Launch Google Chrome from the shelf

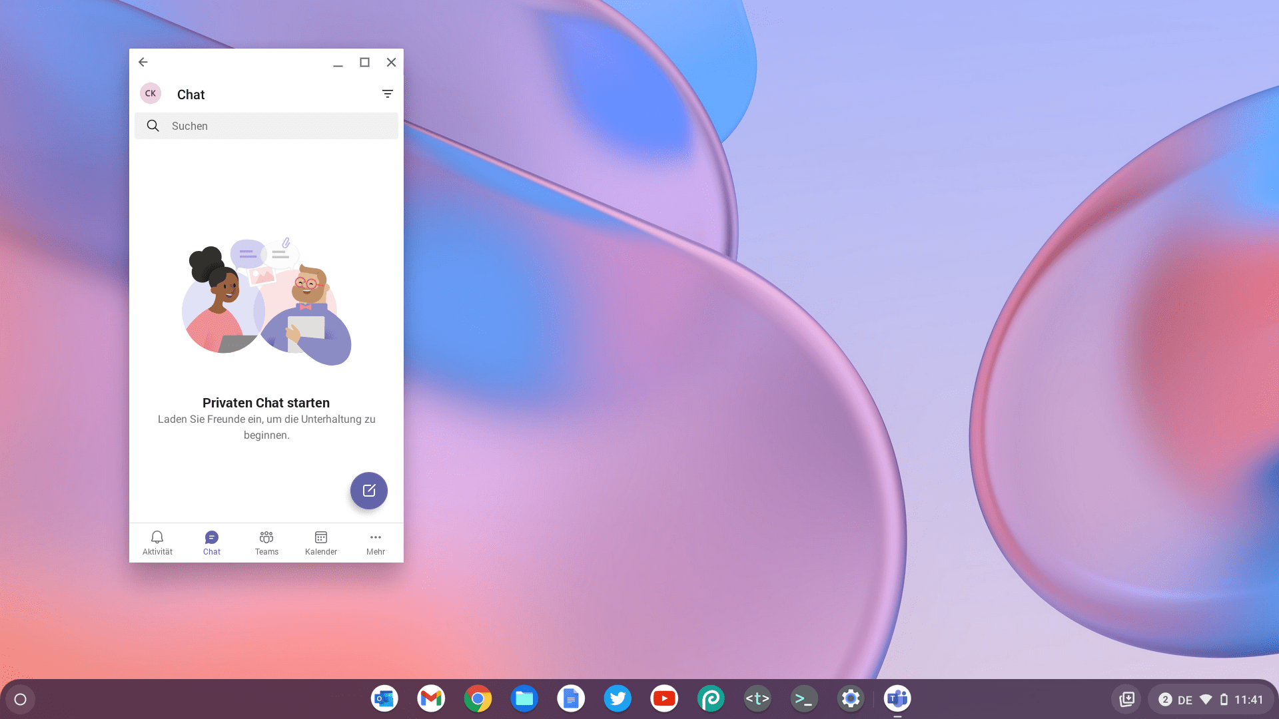pos(478,698)
